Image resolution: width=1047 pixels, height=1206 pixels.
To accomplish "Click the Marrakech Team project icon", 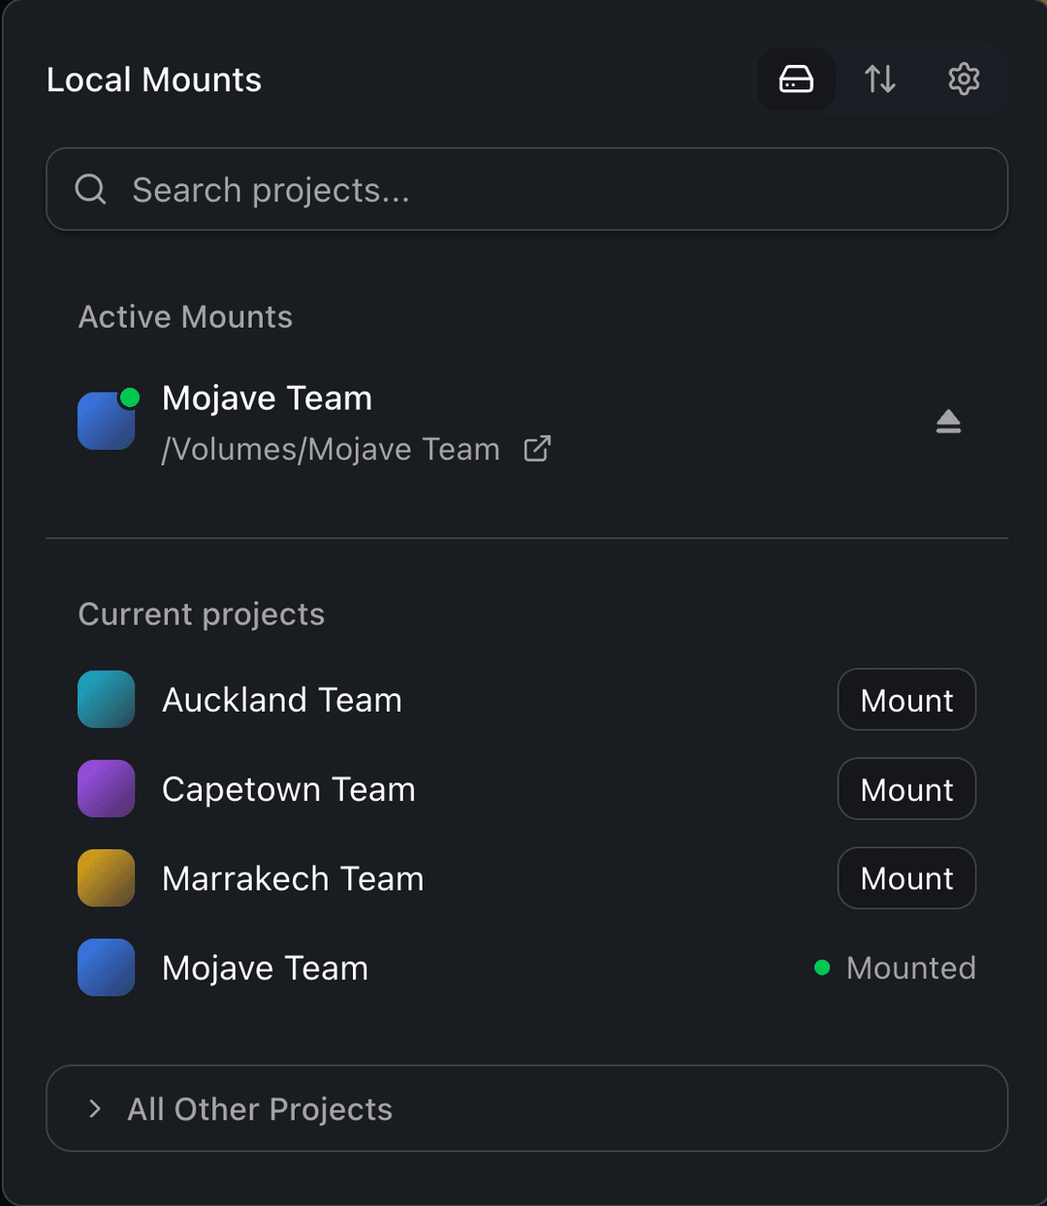I will [106, 877].
